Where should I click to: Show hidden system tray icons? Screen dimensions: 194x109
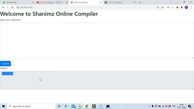pos(149,106)
